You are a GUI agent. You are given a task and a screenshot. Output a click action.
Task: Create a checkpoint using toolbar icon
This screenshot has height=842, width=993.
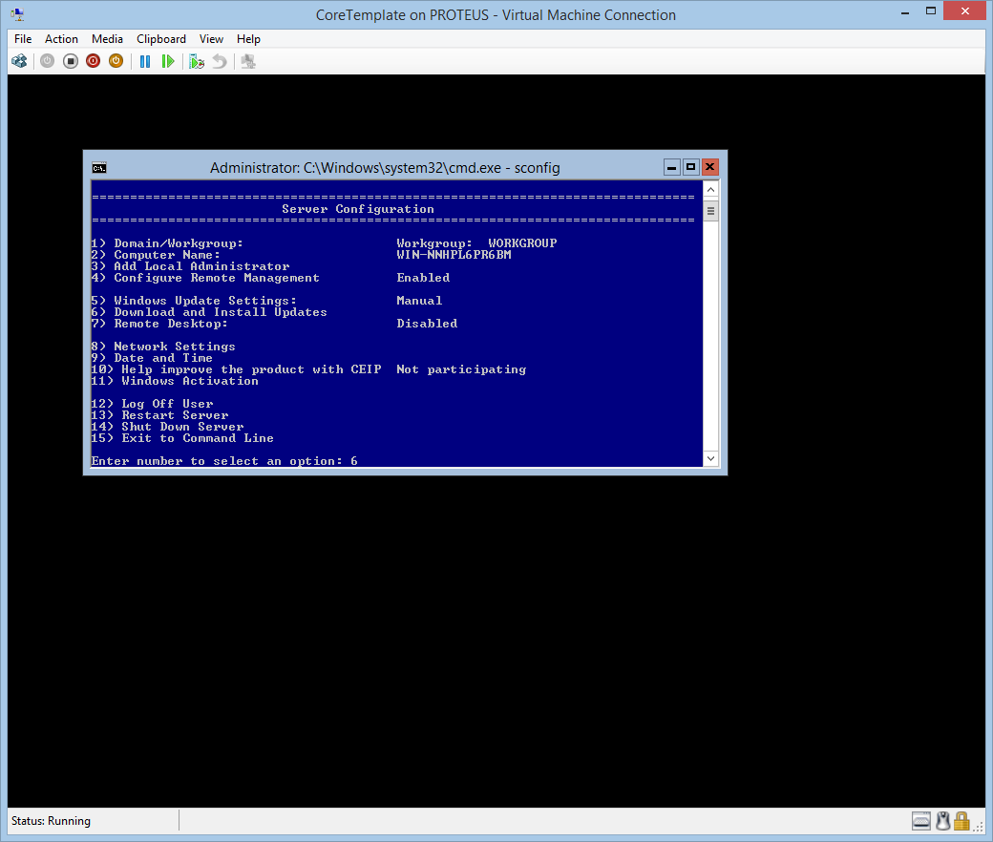(197, 61)
